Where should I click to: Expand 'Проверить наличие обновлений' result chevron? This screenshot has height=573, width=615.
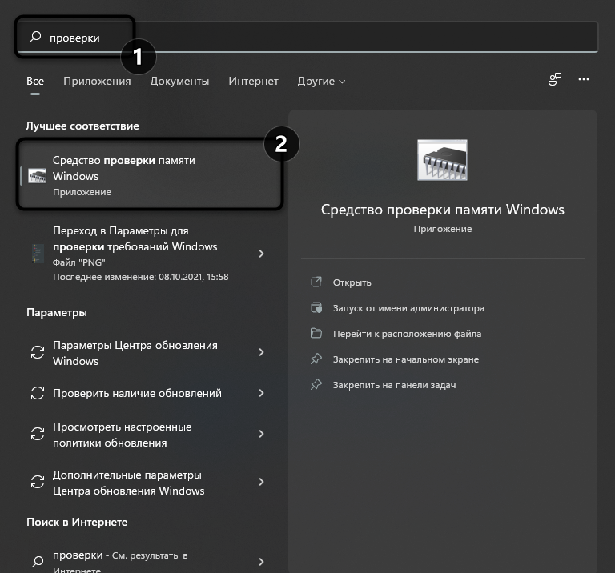(262, 393)
